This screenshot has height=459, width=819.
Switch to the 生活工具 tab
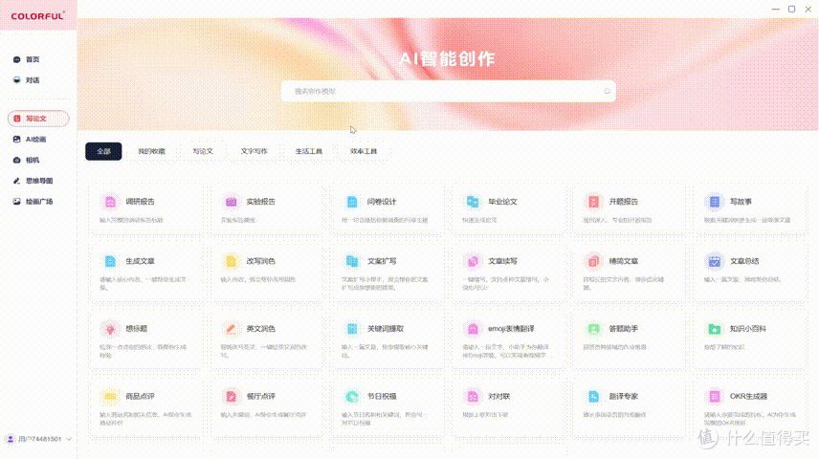point(309,151)
